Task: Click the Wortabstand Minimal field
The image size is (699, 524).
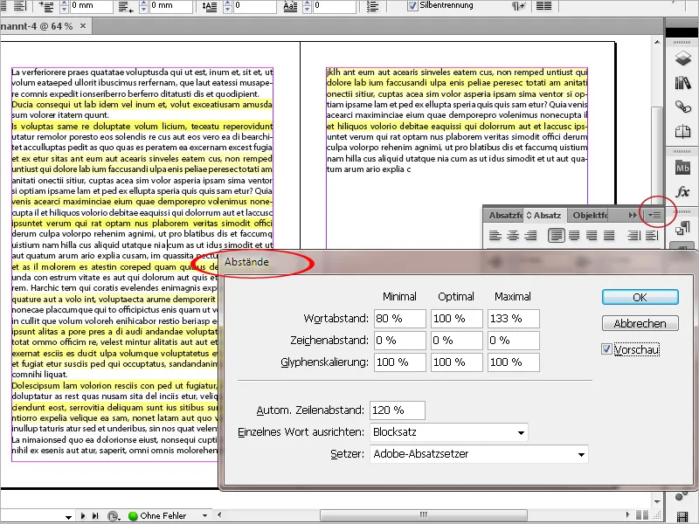Action: tap(399, 319)
